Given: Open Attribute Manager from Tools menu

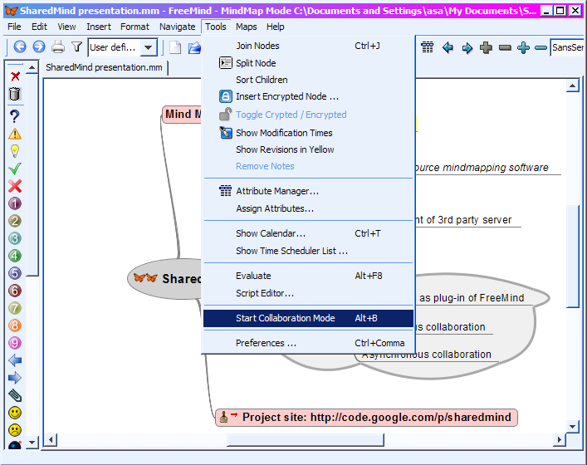Looking at the screenshot, I should click(309, 191).
